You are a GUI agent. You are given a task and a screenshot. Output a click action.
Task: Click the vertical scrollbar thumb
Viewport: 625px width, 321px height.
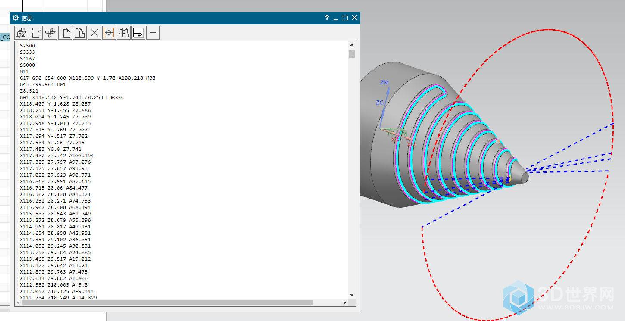pyautogui.click(x=352, y=54)
